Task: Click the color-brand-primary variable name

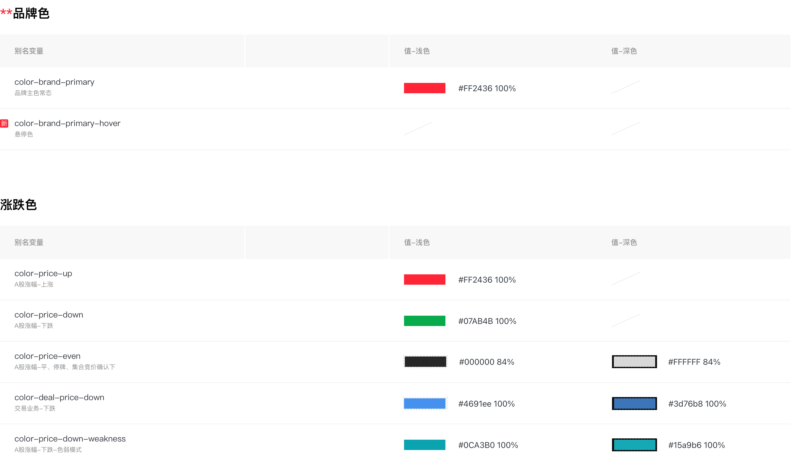Action: click(x=54, y=82)
